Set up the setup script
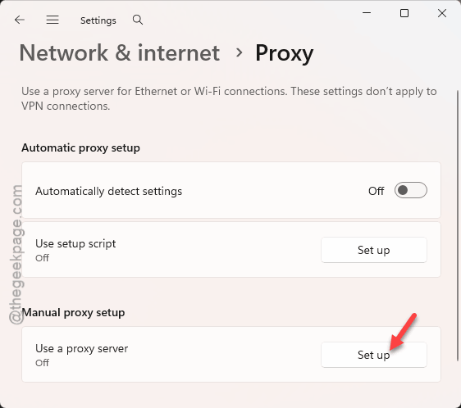 [374, 250]
